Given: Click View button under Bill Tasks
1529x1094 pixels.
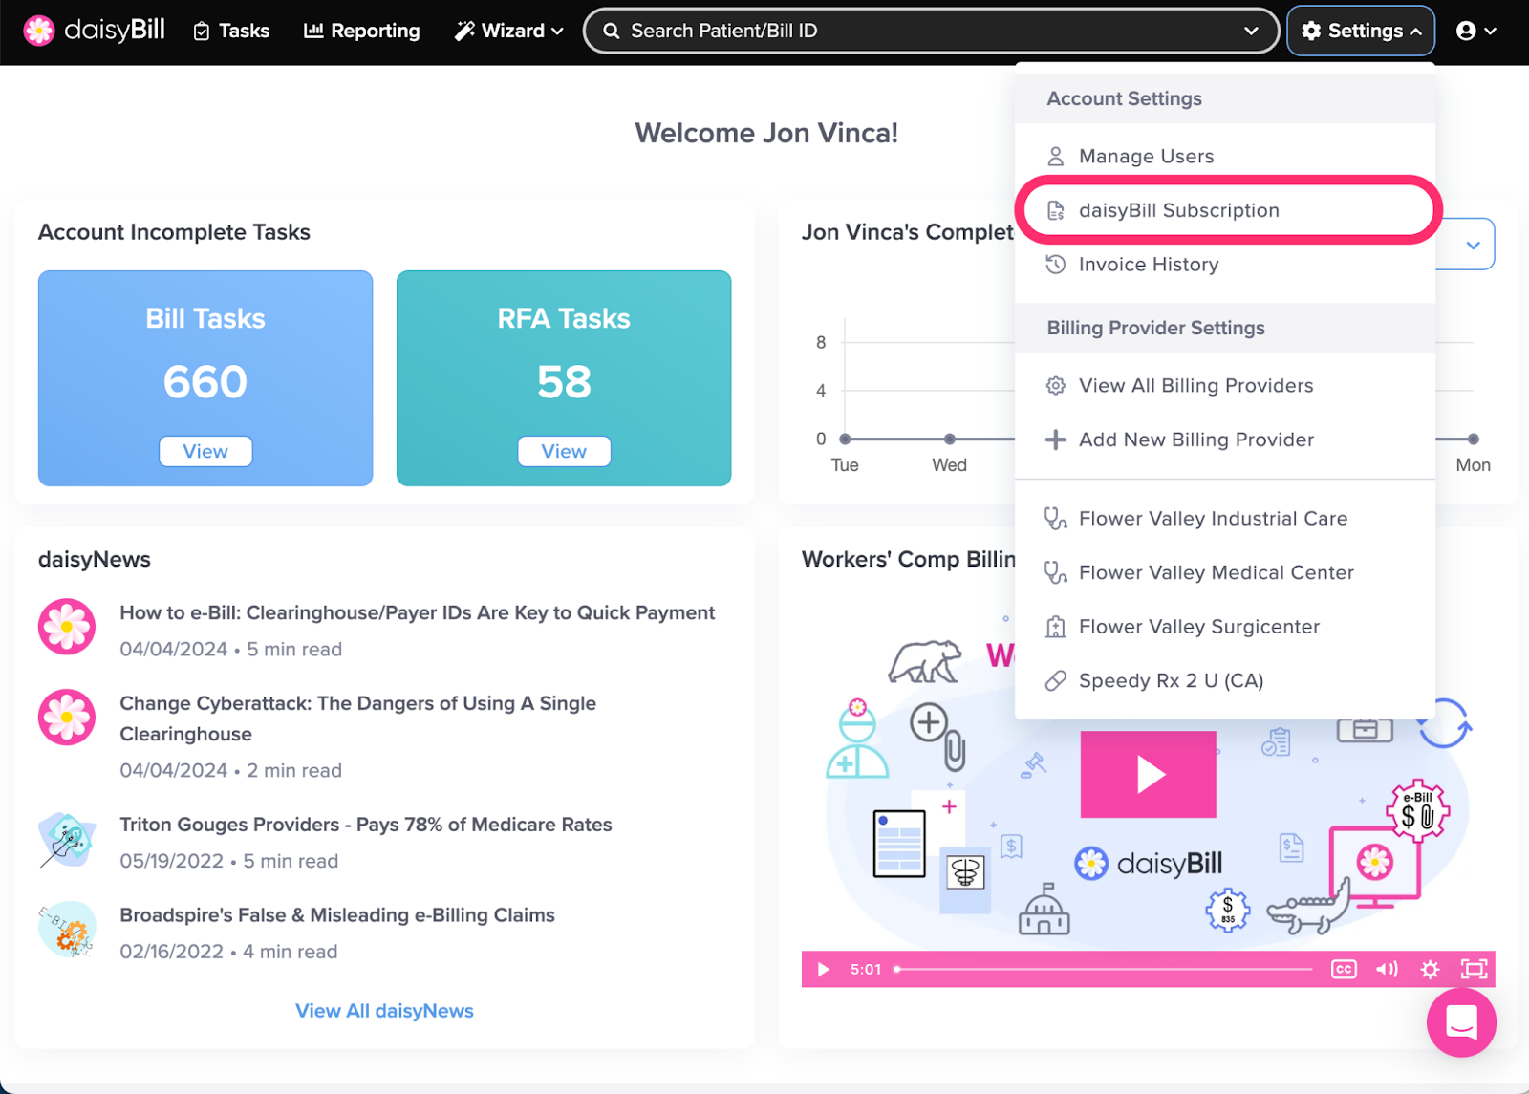Looking at the screenshot, I should pos(205,451).
